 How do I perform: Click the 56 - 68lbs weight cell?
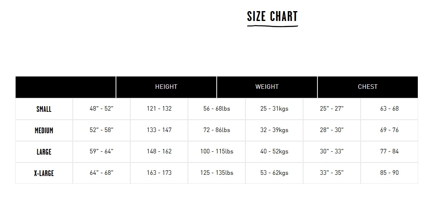[x=217, y=109]
